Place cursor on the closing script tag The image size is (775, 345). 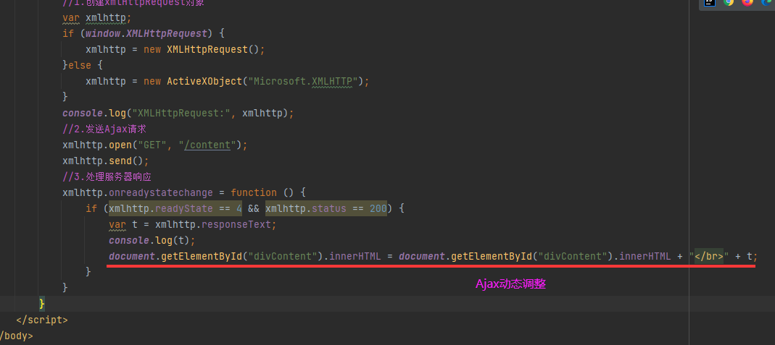42,320
